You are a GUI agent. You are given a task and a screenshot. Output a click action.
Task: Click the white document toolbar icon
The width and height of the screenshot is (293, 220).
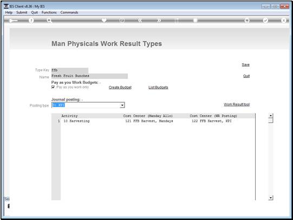point(196,20)
